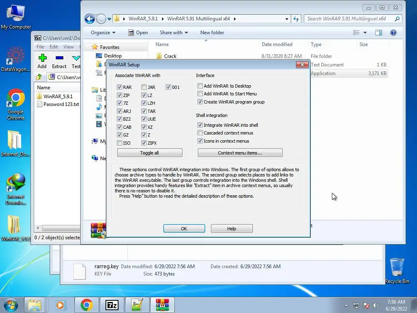Screen dimensions: 417x313
Task: Open the Recycle Bin
Action: click(x=397, y=271)
